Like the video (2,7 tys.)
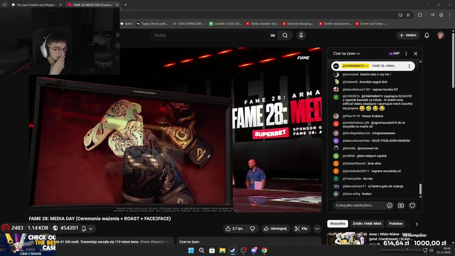The width and height of the screenshot is (455, 256). click(x=235, y=229)
